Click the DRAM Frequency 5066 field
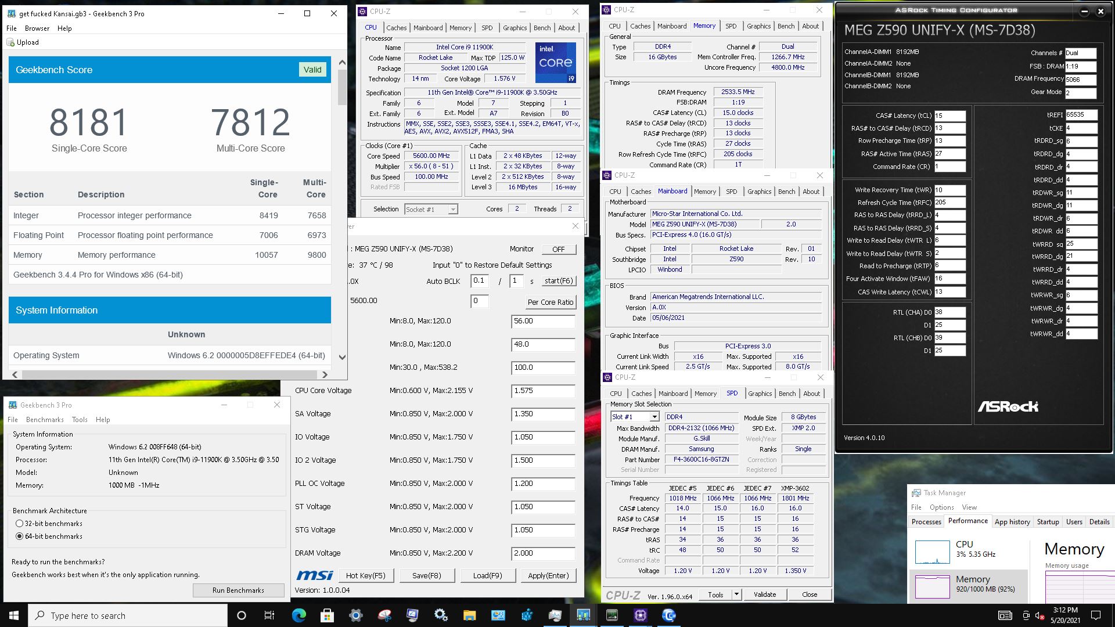 click(x=1081, y=80)
